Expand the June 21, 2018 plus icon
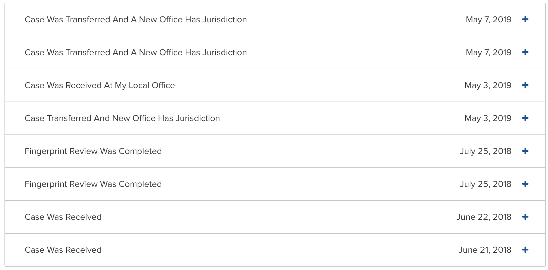The height and width of the screenshot is (270, 548). pyautogui.click(x=525, y=250)
